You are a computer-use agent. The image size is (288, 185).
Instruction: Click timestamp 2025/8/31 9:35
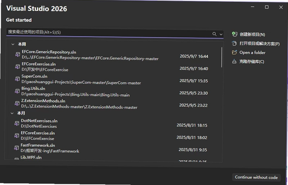193,150
